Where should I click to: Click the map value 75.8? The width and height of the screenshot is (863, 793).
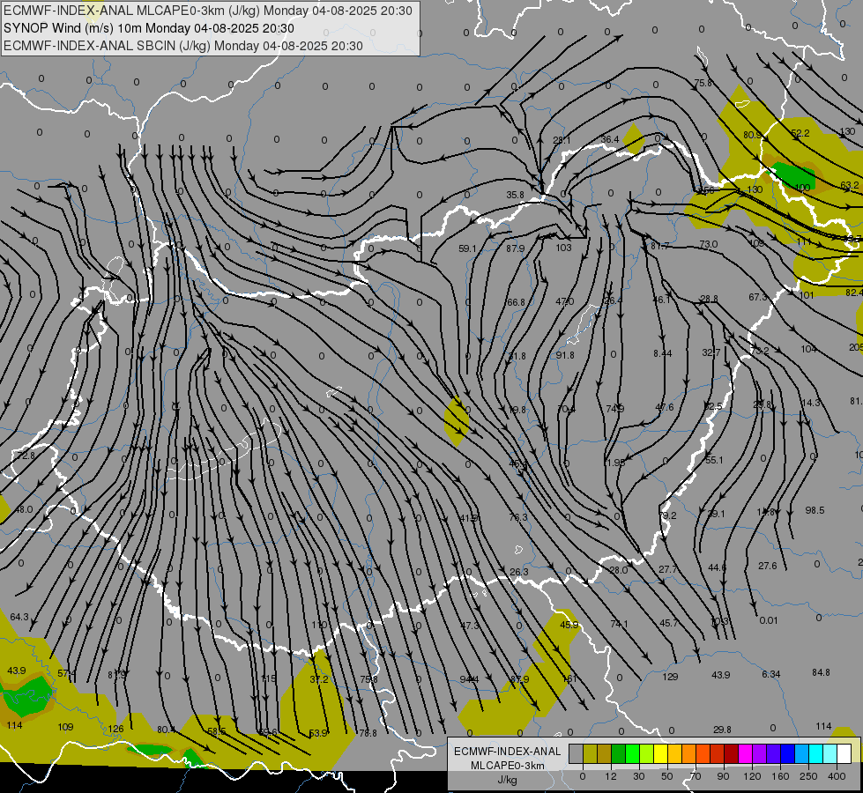click(703, 83)
